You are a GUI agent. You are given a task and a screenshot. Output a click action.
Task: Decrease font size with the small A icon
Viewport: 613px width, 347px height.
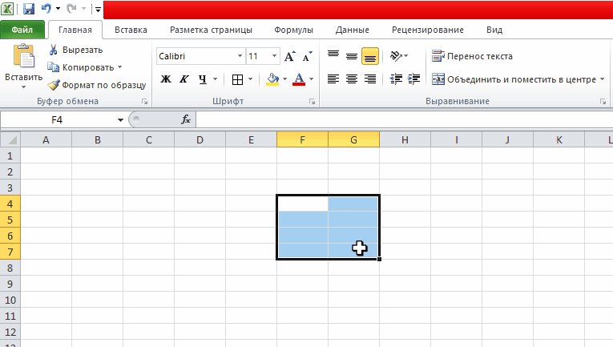click(x=308, y=57)
